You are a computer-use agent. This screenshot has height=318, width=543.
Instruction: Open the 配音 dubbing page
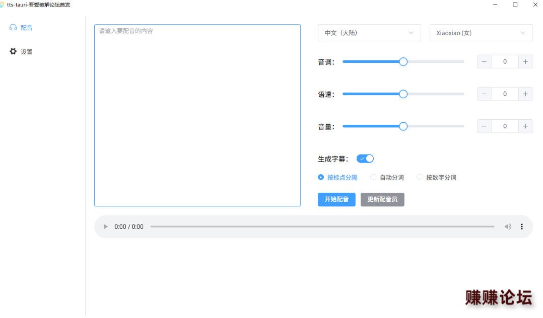point(22,28)
